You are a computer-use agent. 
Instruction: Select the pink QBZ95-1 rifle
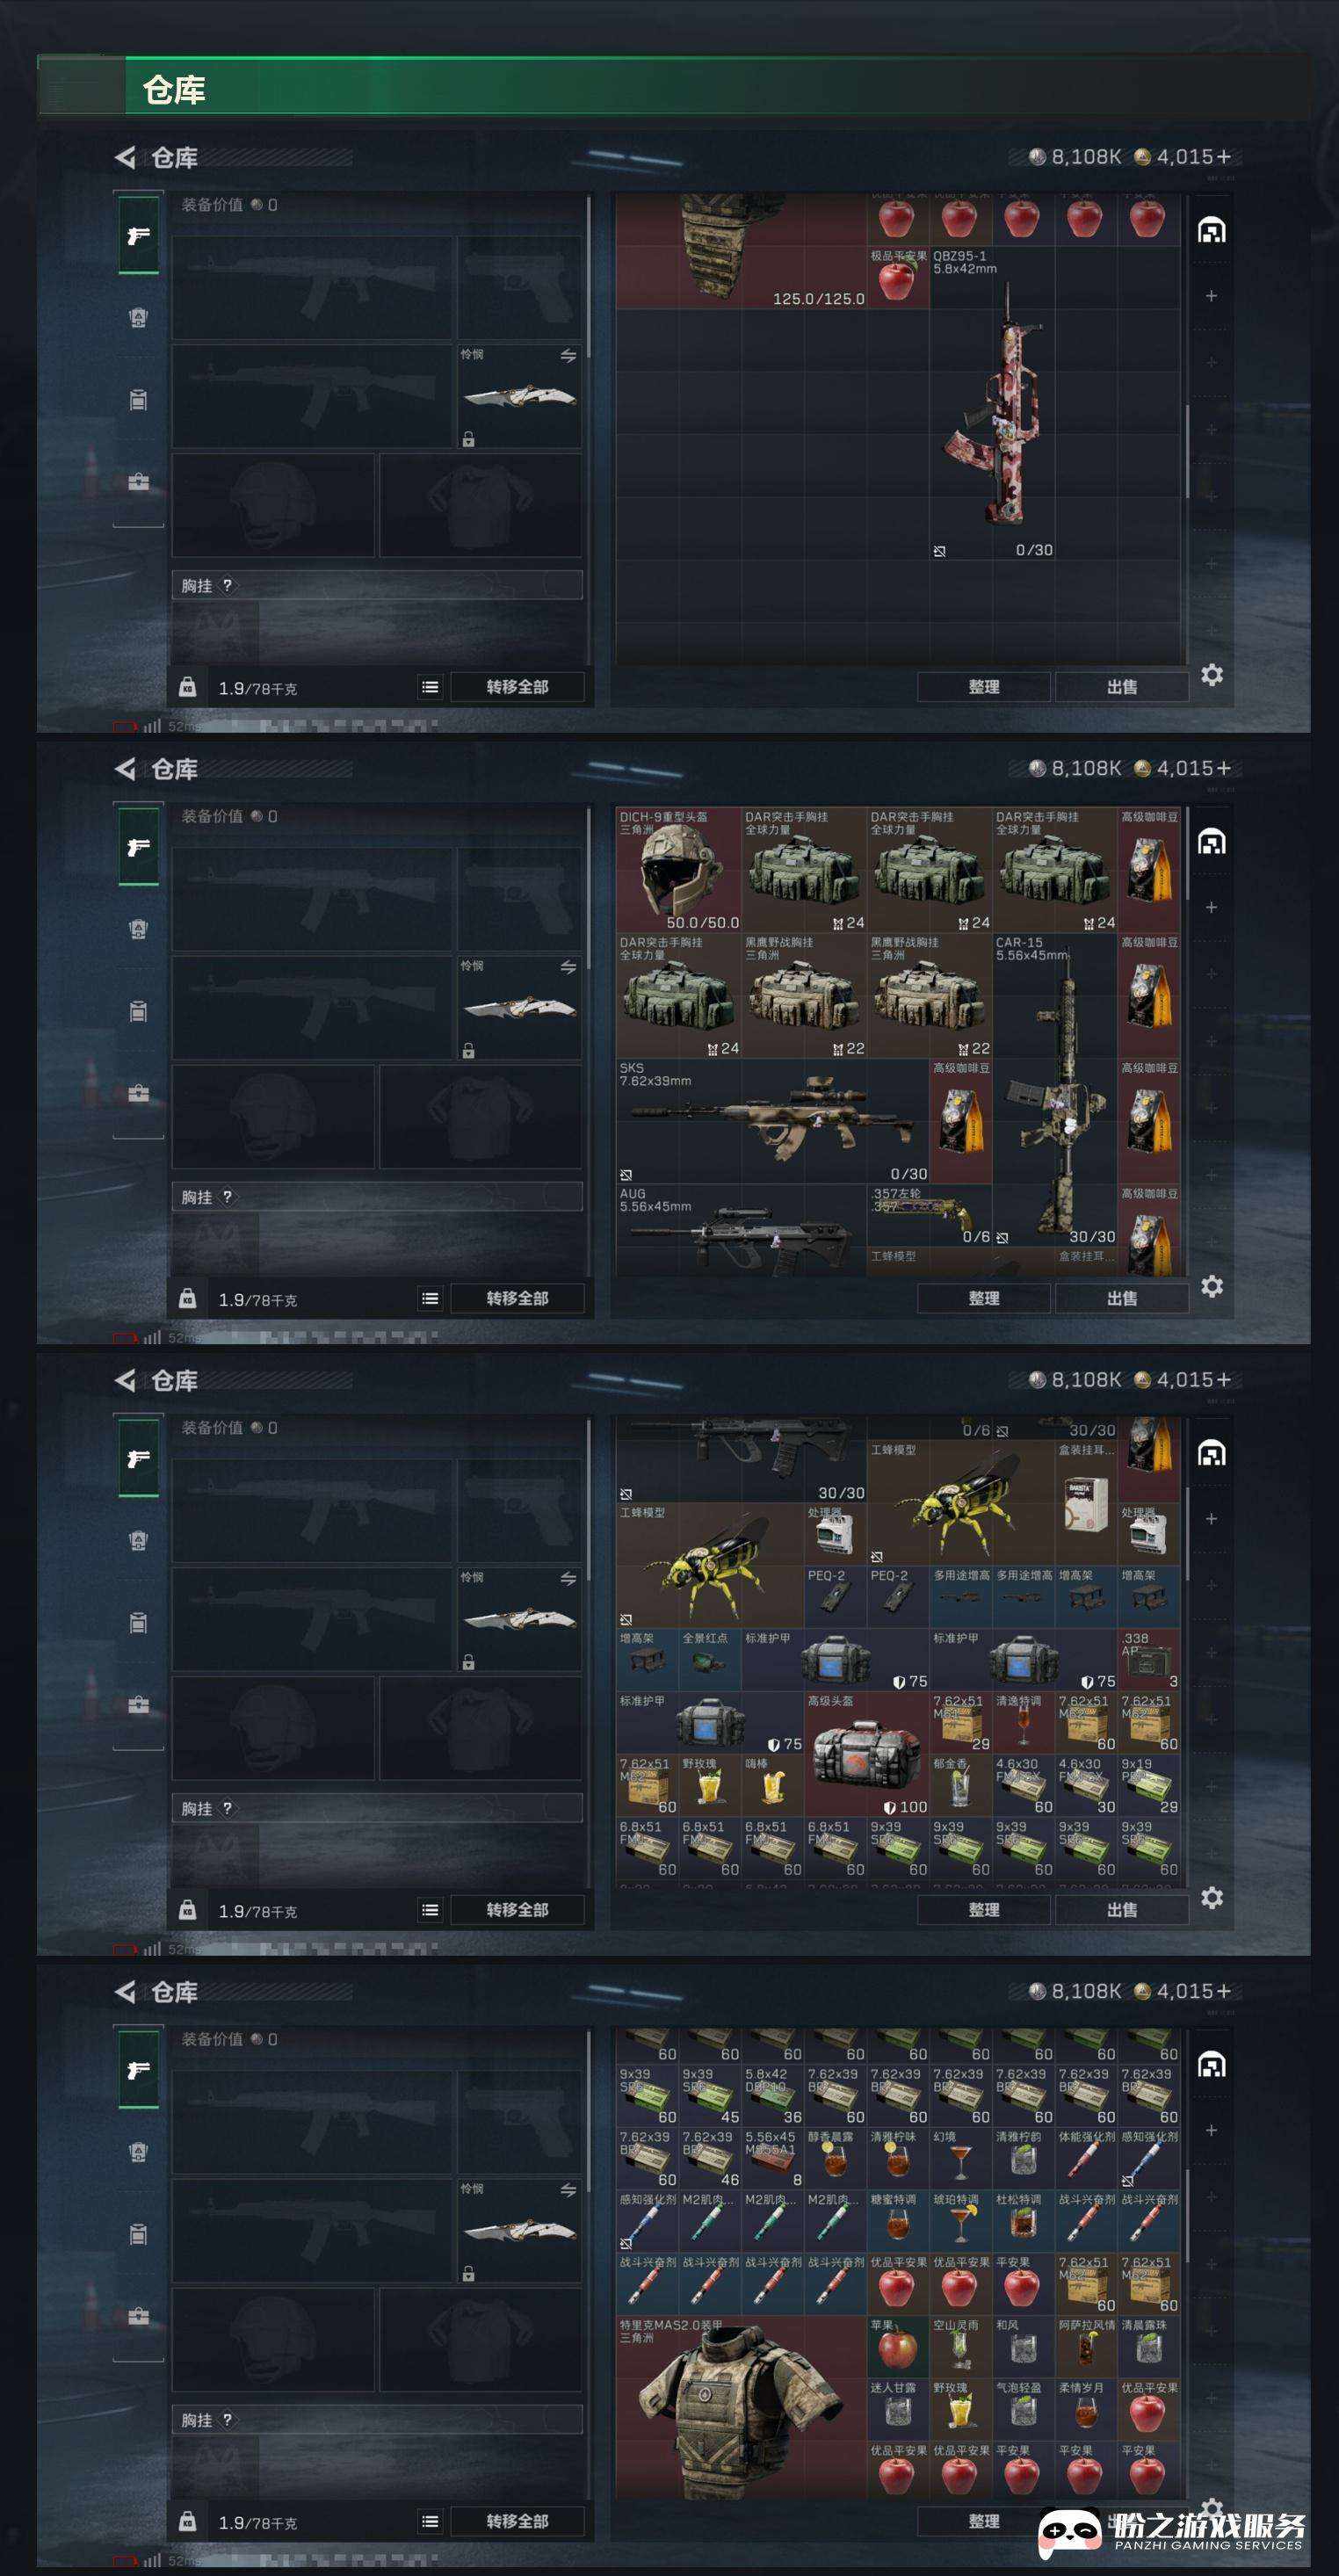991,403
